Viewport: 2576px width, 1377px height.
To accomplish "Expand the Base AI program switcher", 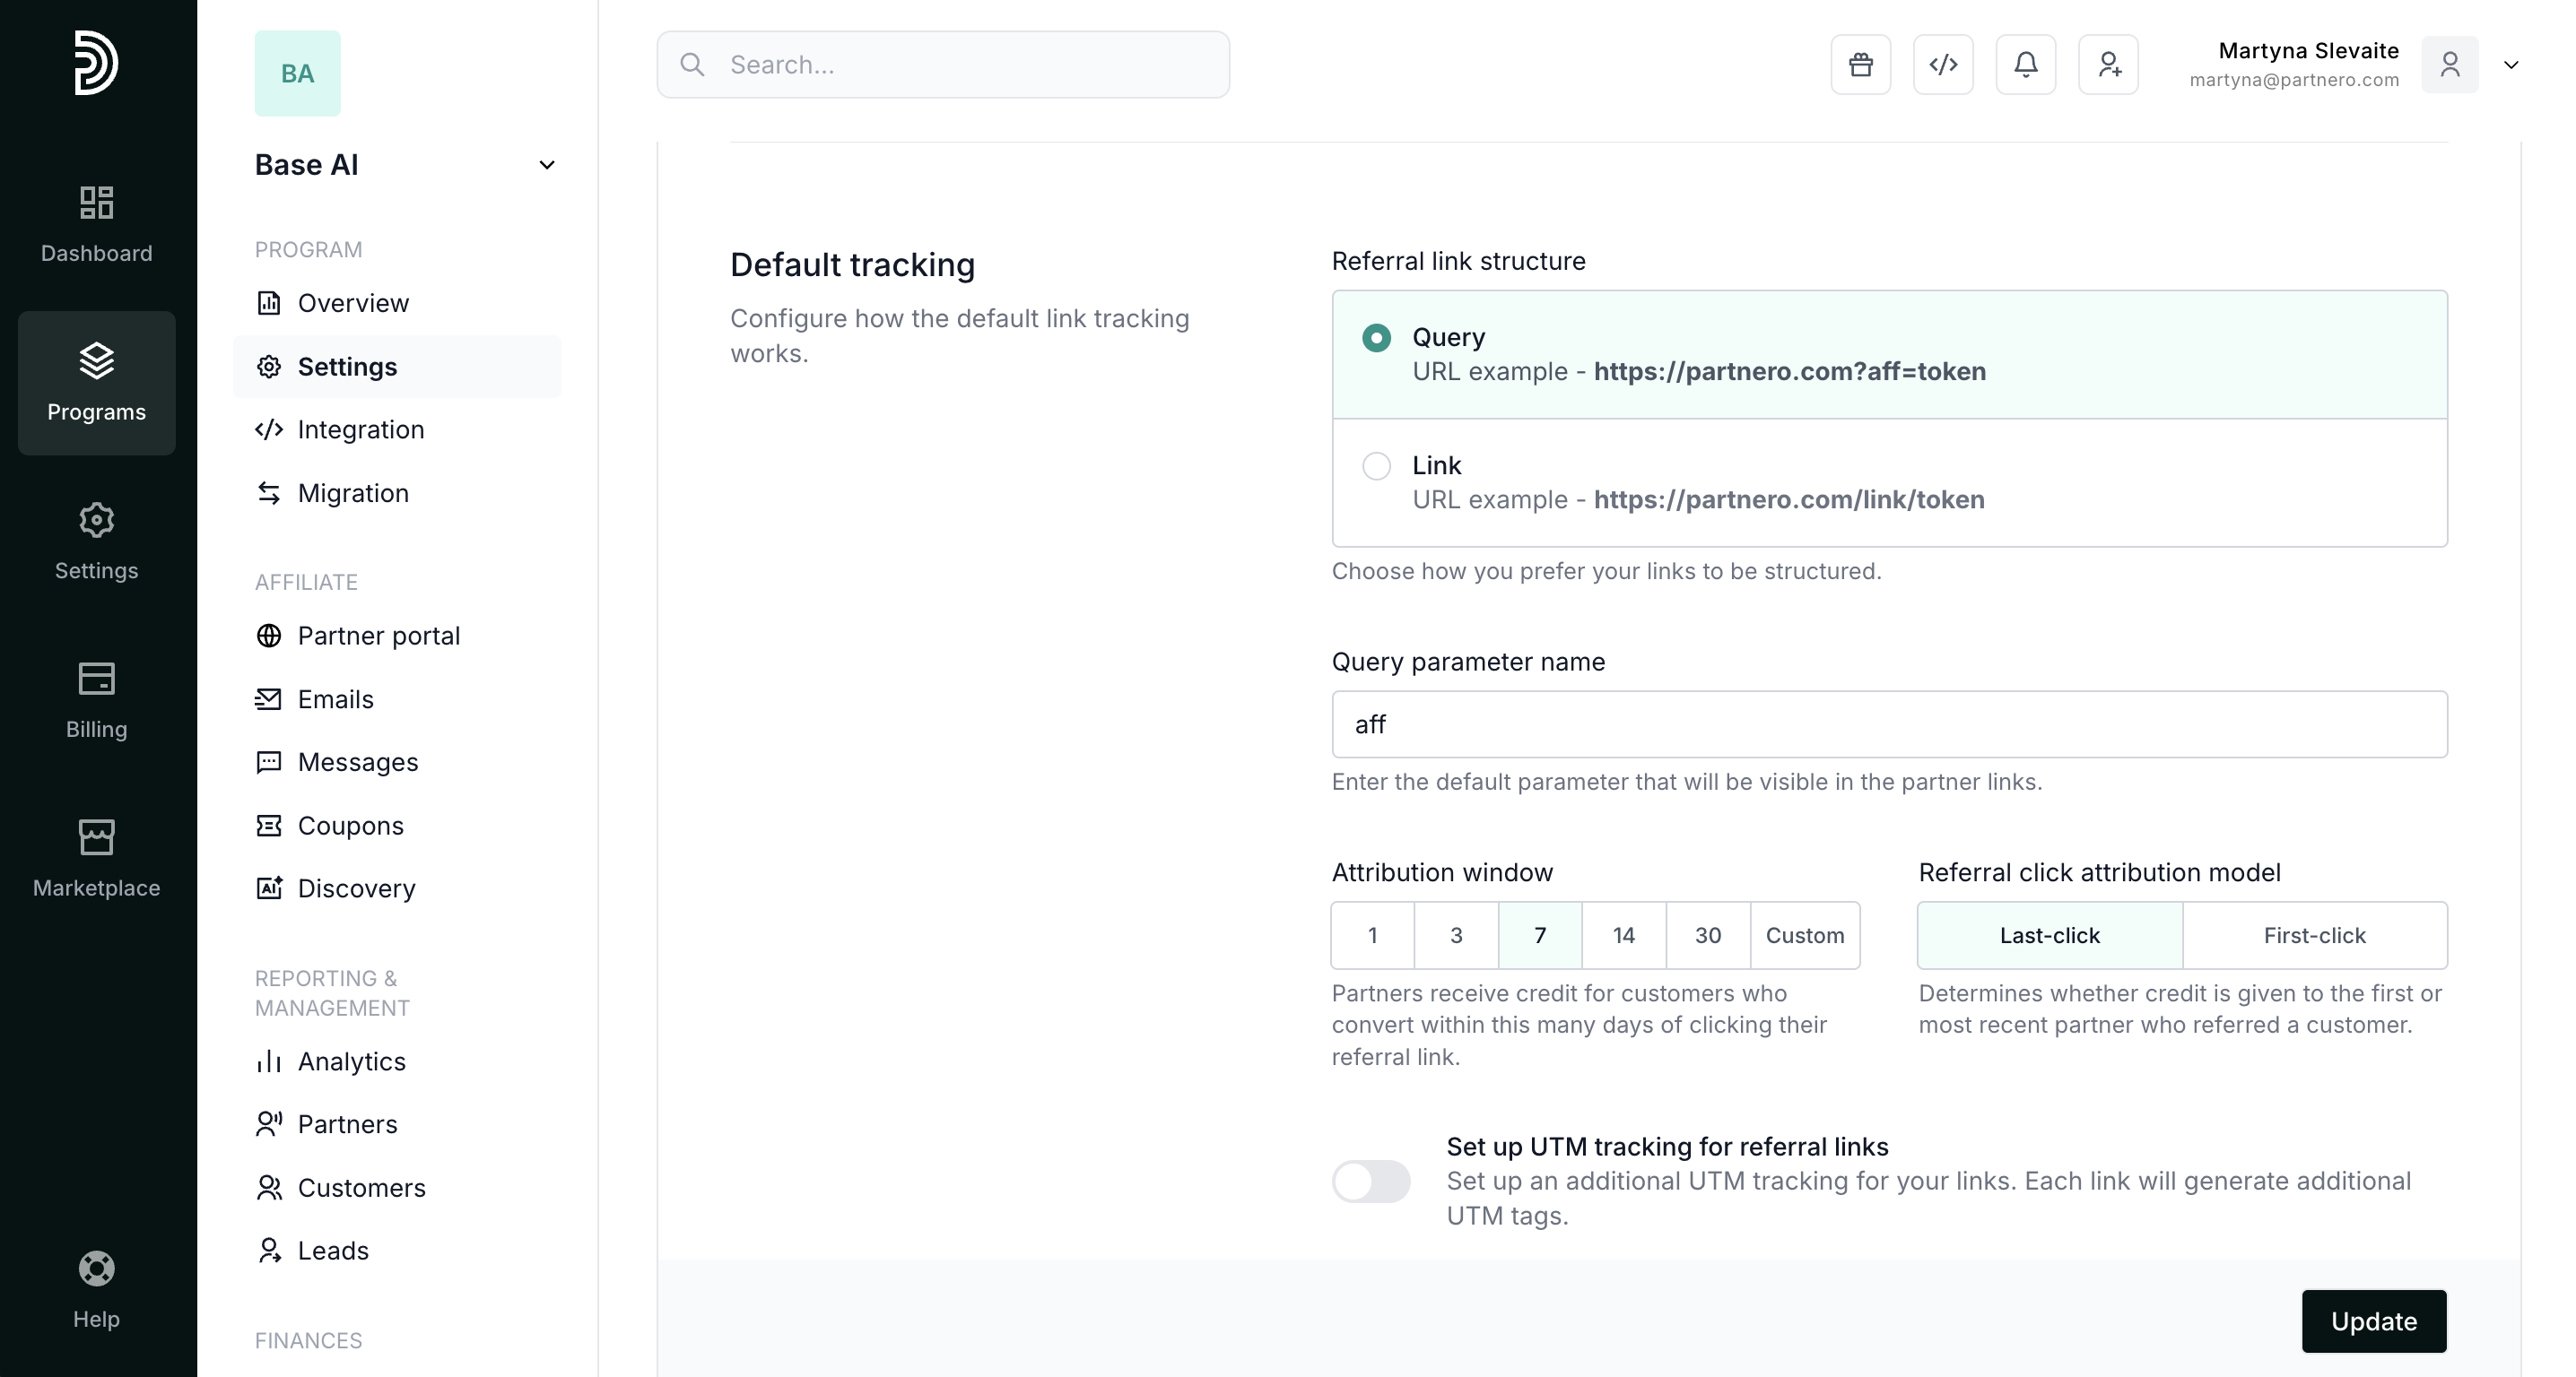I will tap(546, 165).
